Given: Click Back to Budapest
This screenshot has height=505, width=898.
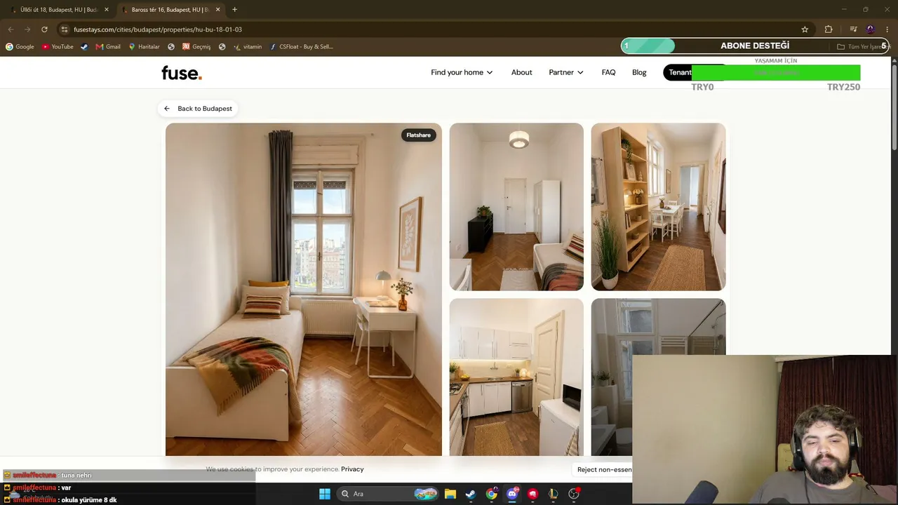Looking at the screenshot, I should click(x=199, y=109).
